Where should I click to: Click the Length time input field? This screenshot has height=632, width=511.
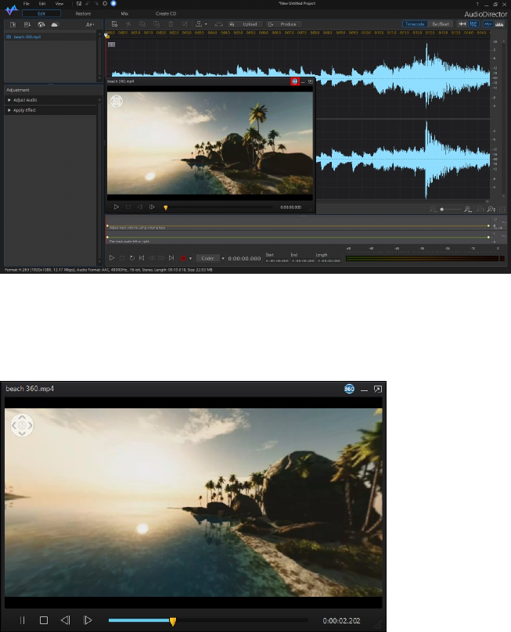click(329, 260)
